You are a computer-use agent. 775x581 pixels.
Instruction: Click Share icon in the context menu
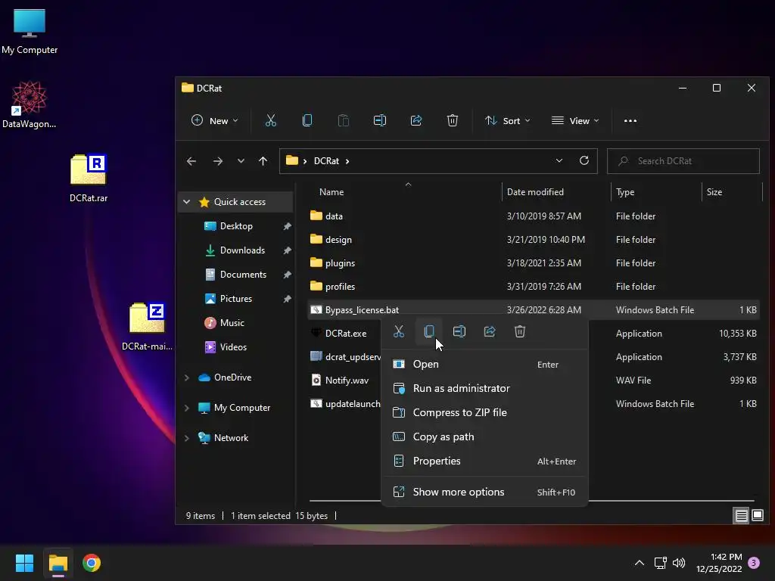coord(490,331)
